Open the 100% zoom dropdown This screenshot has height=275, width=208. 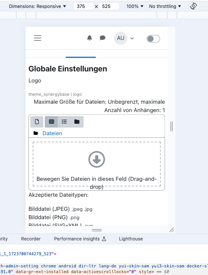(135, 6)
